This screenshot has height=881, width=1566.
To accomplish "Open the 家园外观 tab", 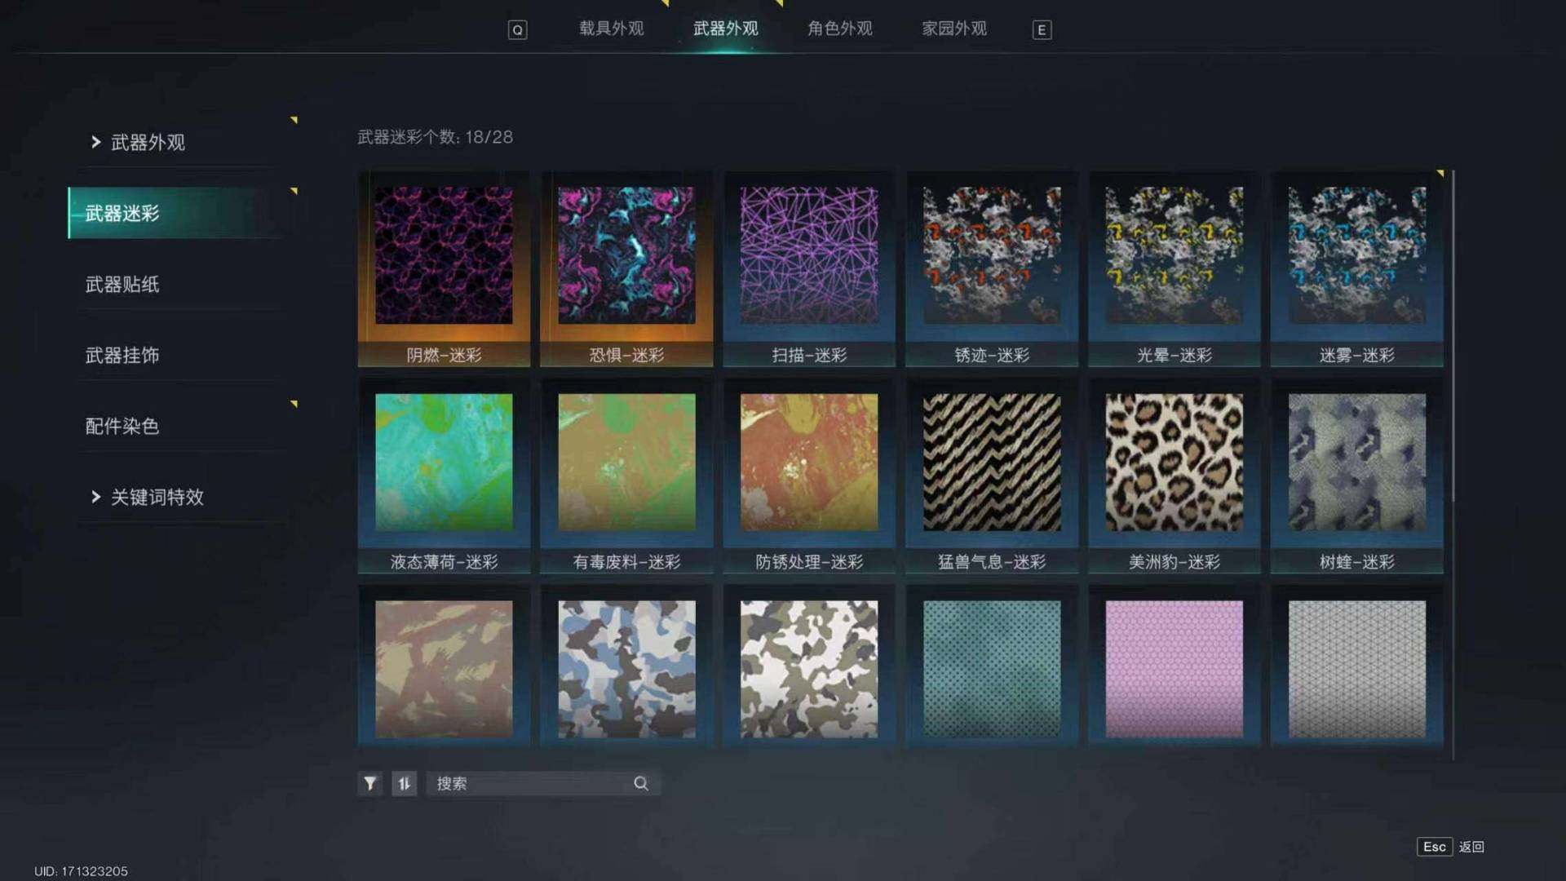I will pyautogui.click(x=953, y=29).
